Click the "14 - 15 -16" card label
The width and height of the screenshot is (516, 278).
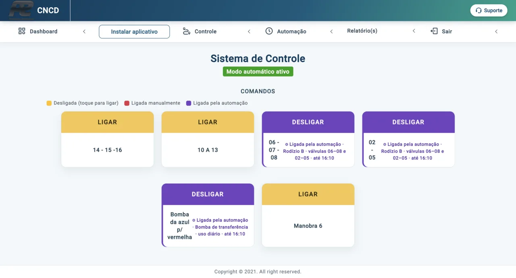pos(107,150)
